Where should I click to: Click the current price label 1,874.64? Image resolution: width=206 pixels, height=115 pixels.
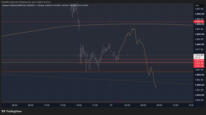click(x=199, y=55)
